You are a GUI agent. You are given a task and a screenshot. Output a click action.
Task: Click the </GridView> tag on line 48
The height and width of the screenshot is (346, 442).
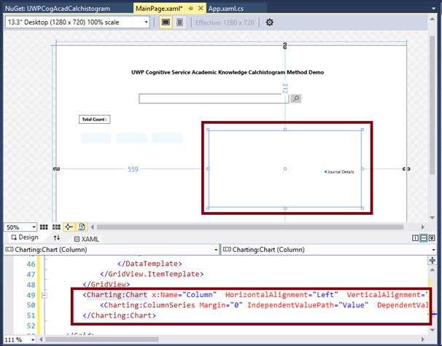pos(106,284)
